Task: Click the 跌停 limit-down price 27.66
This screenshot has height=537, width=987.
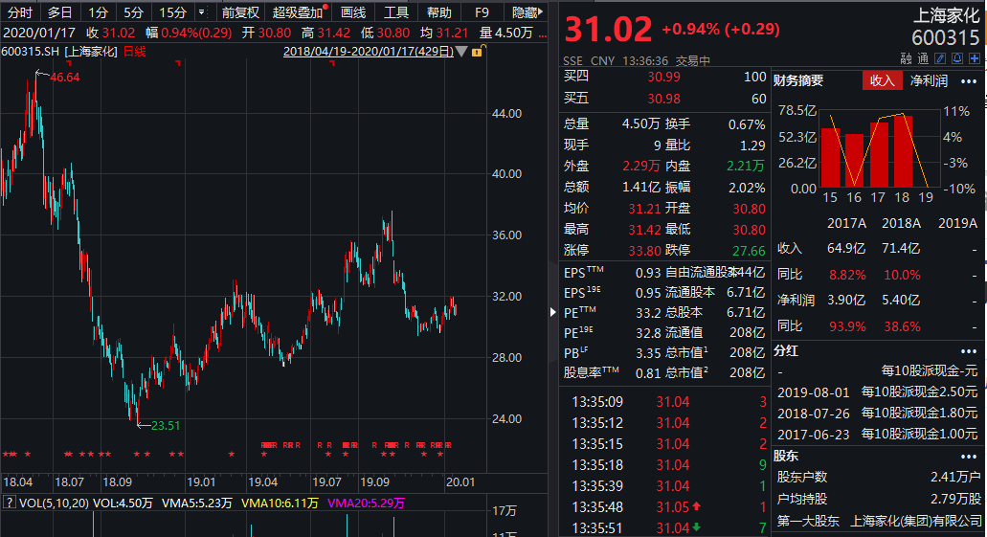Action: (749, 251)
